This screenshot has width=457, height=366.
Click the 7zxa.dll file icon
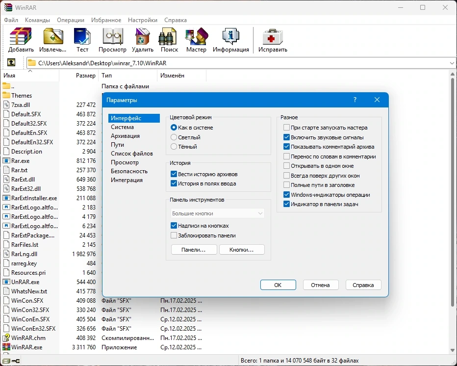tap(6, 105)
